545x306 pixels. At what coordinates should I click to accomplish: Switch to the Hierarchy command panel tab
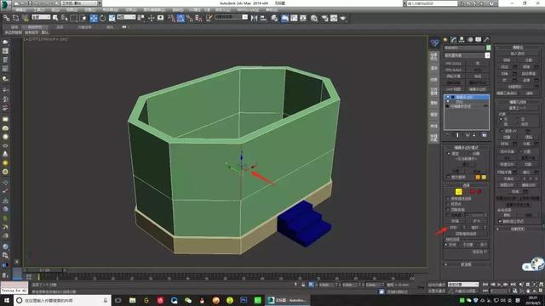pyautogui.click(x=462, y=40)
